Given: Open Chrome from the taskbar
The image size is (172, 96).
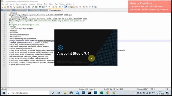Looking at the screenshot, I should tap(108, 93).
